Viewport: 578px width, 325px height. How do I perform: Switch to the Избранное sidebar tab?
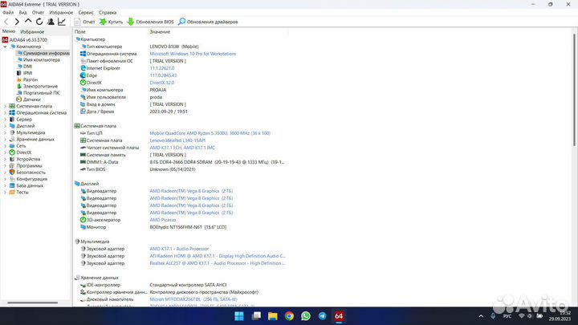(x=32, y=32)
